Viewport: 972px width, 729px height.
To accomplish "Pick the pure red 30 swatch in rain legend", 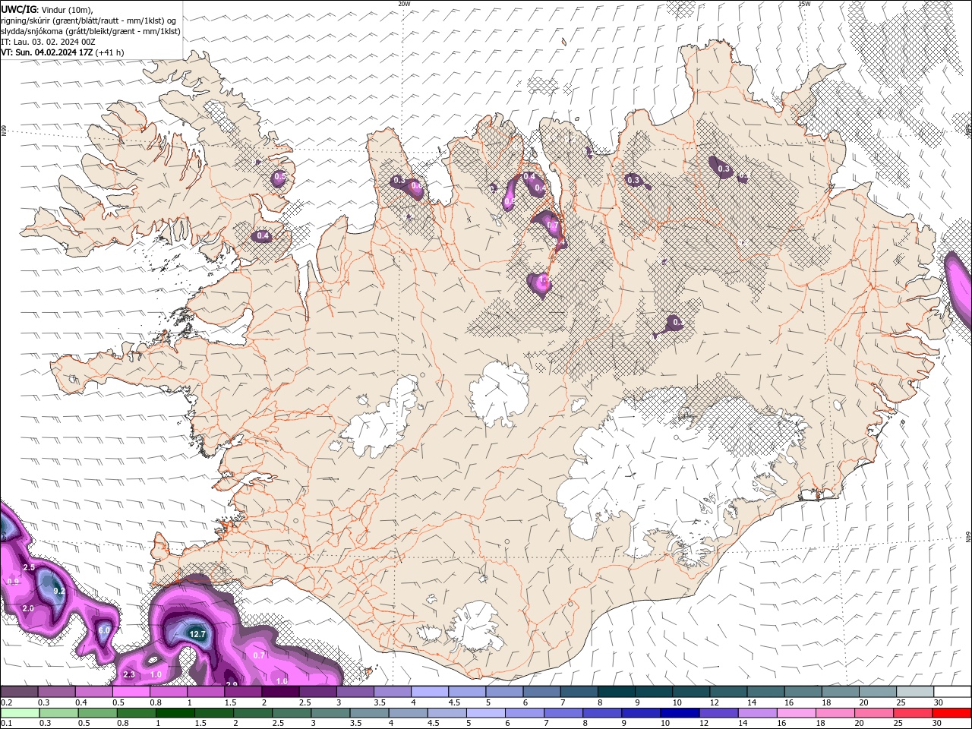I will (951, 713).
